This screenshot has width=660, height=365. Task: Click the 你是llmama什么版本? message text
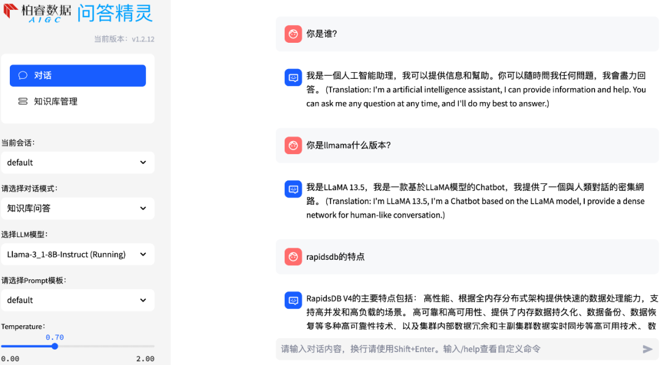coord(348,146)
